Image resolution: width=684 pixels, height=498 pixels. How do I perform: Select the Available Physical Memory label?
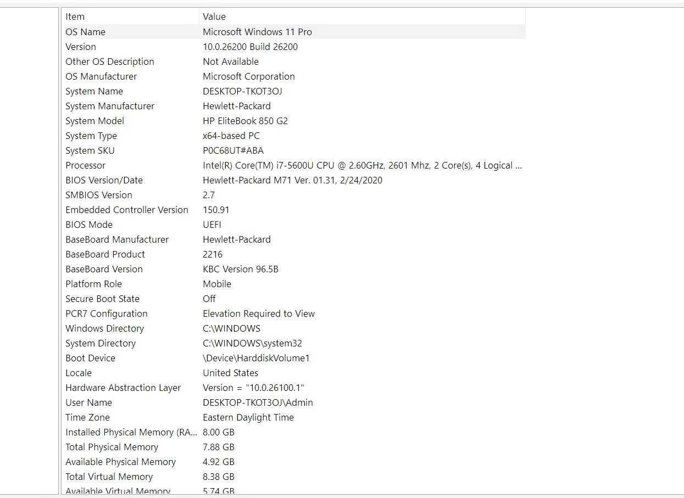pos(120,462)
